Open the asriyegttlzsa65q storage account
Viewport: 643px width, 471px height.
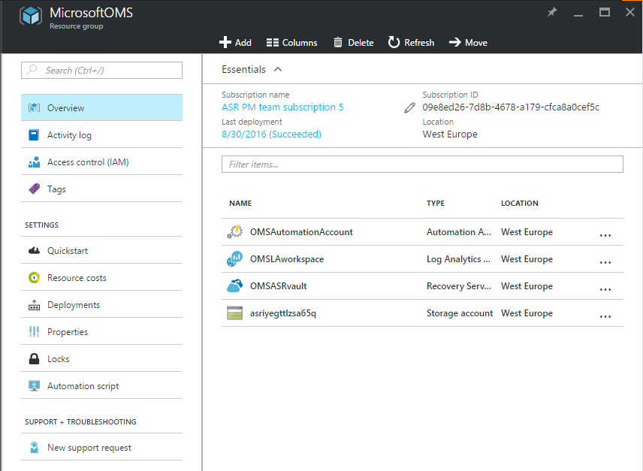pyautogui.click(x=283, y=313)
